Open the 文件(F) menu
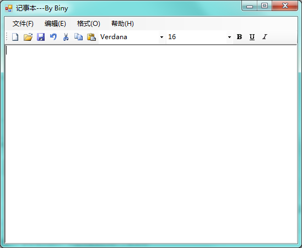The image size is (302, 248). click(x=23, y=24)
